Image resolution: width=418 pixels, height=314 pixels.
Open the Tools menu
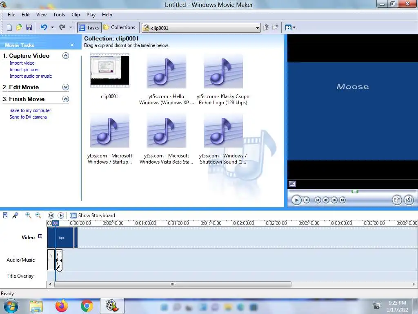pyautogui.click(x=59, y=15)
